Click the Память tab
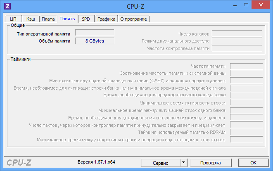The image size is (273, 171). (67, 19)
